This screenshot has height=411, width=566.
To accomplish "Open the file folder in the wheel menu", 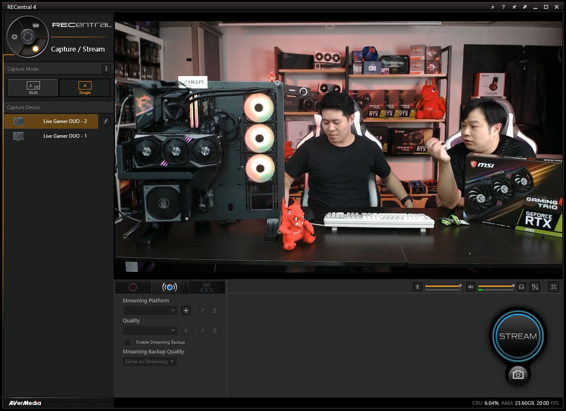I will point(36,25).
